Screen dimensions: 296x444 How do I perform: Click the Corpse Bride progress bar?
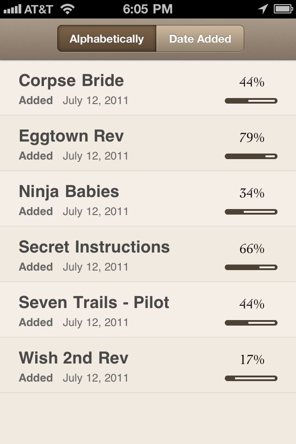pos(251,101)
